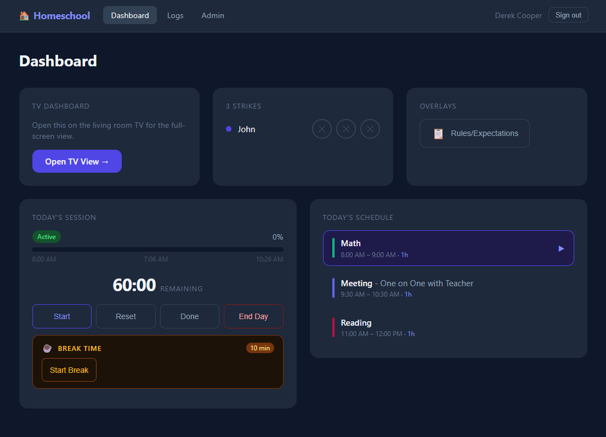Reset the session timer
This screenshot has width=606, height=437.
click(x=126, y=316)
